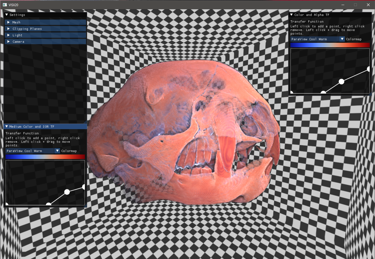Open the Light settings section
This screenshot has height=259, width=375.
(x=9, y=35)
